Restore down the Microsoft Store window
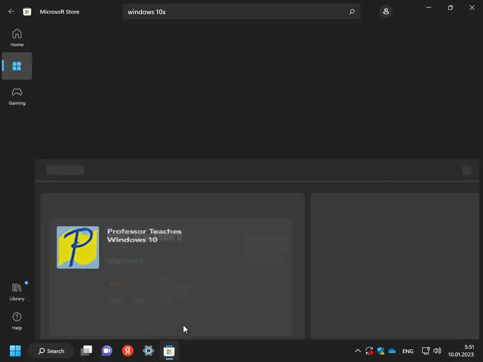This screenshot has width=483, height=362. coord(450,8)
